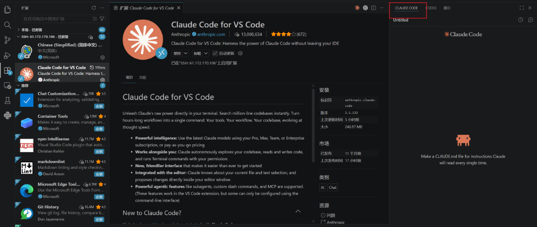Close the extension Claude Code editor tab

(x=180, y=8)
